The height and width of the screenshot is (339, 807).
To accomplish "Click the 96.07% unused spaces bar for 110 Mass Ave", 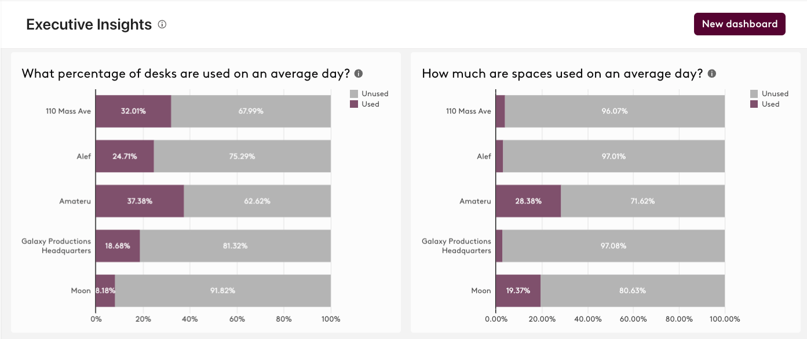I will click(x=615, y=111).
